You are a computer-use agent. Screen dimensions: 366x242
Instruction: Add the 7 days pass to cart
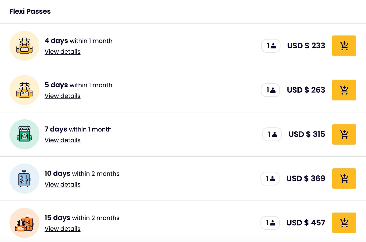pos(344,134)
